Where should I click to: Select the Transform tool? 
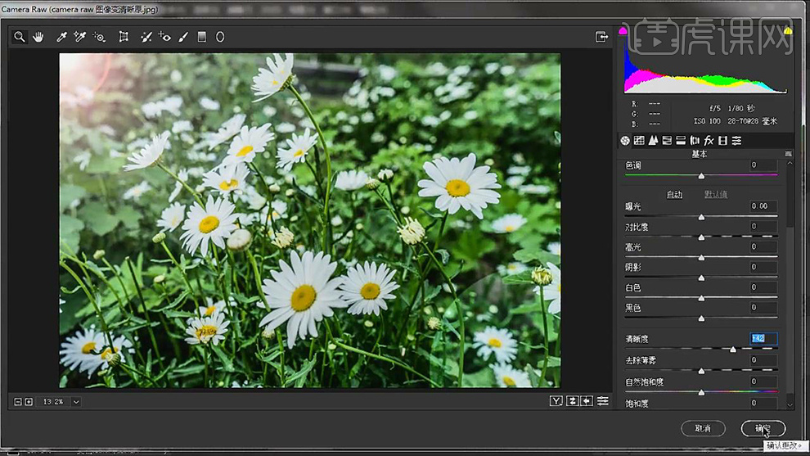pos(124,37)
